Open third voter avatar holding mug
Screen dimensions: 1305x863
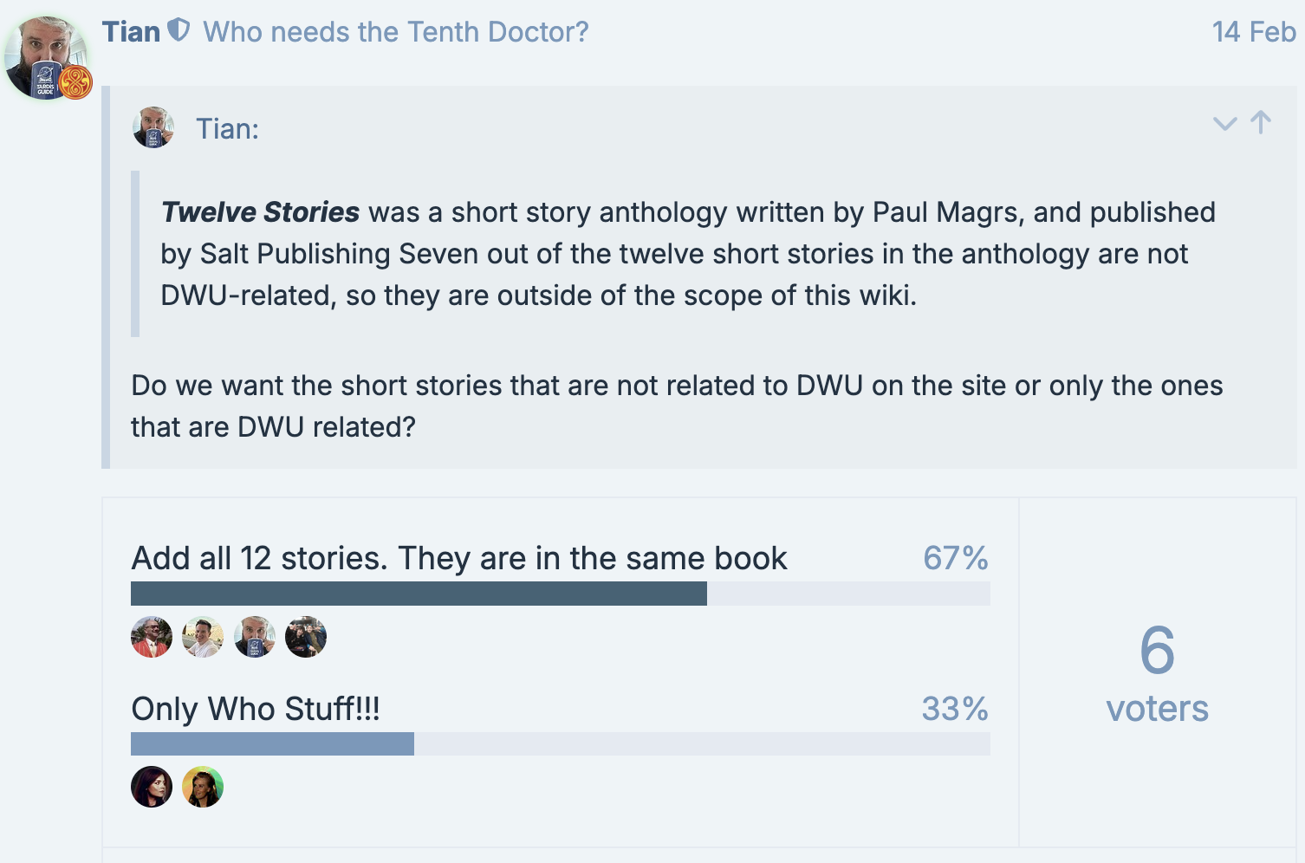[255, 637]
